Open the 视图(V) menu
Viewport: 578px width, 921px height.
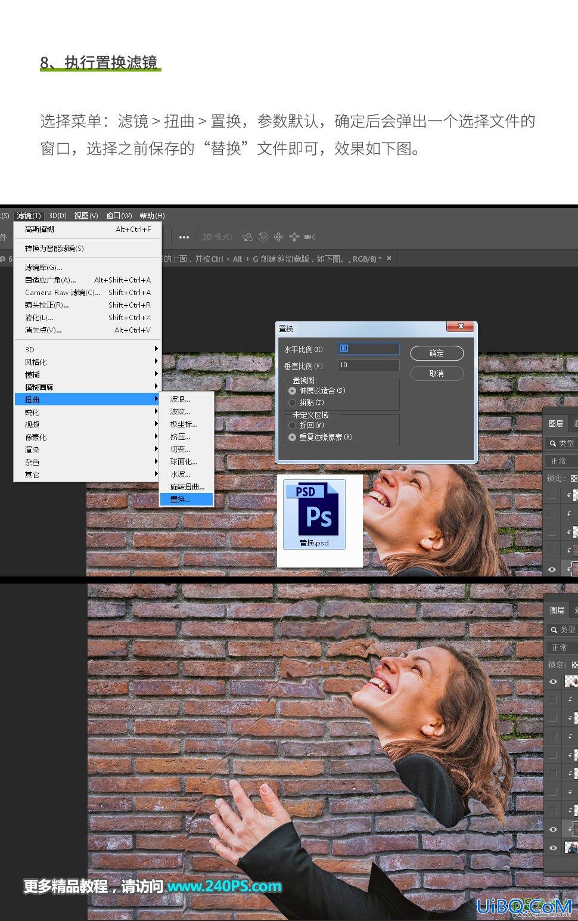86,215
